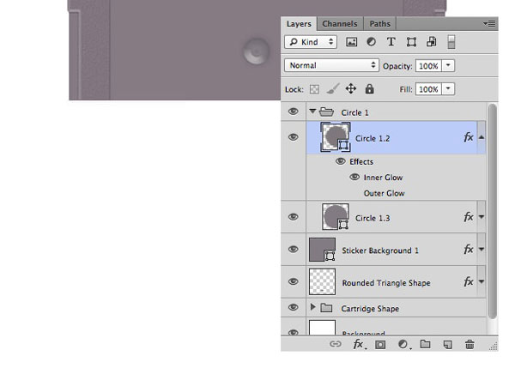Expand effects list on Circle 1.3
515x368 pixels.
482,217
